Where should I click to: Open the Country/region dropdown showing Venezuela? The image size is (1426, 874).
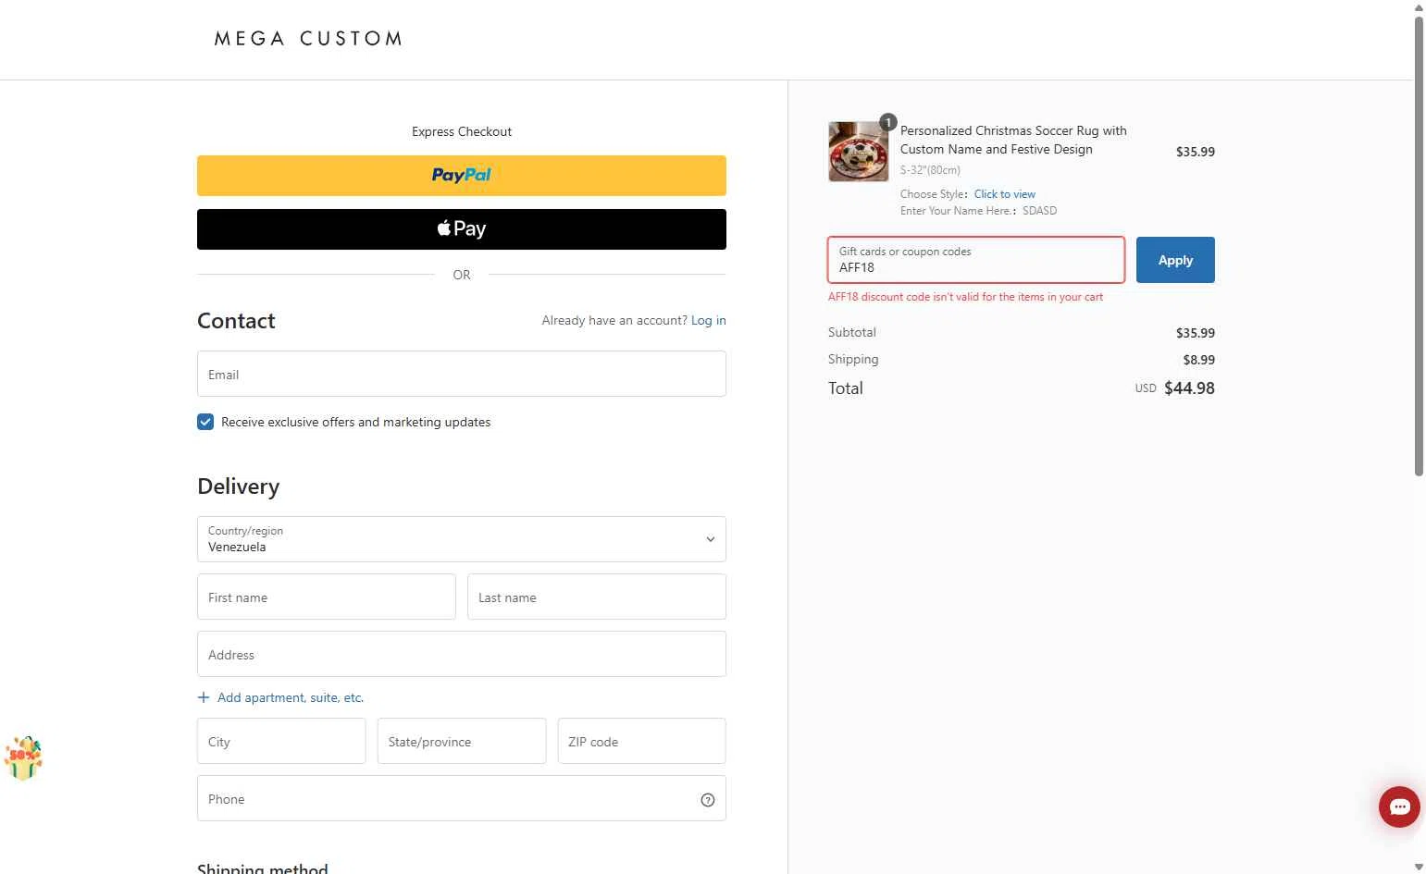462,539
